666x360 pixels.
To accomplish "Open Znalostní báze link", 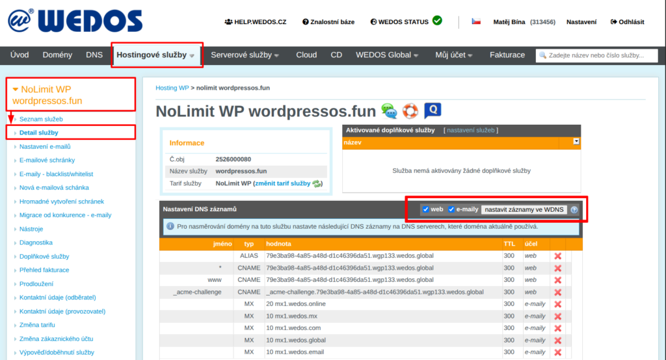I will [328, 21].
